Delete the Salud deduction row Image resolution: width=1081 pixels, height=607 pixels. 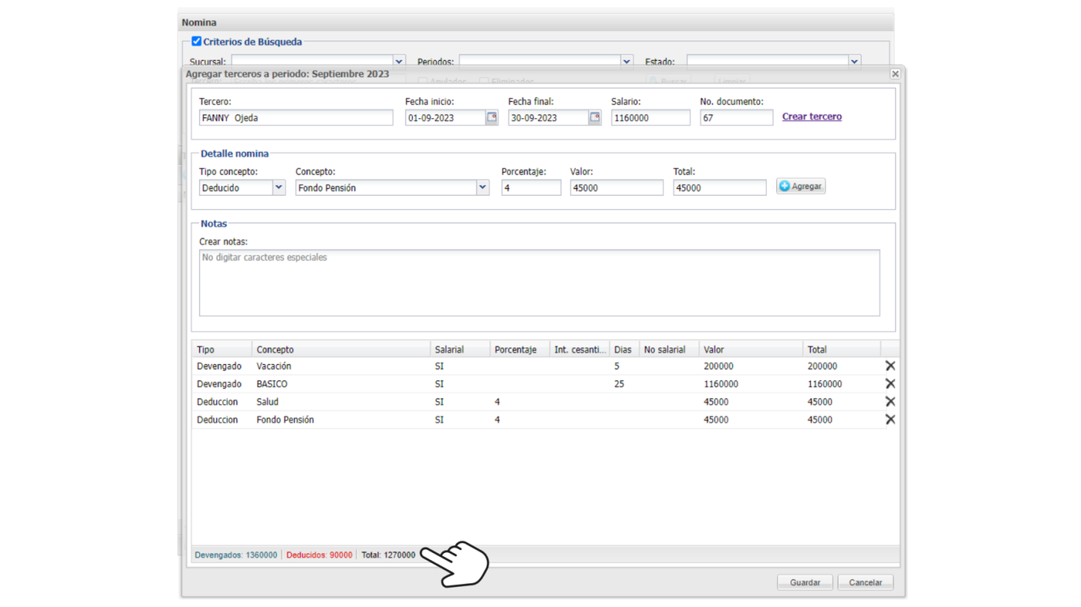coord(890,402)
